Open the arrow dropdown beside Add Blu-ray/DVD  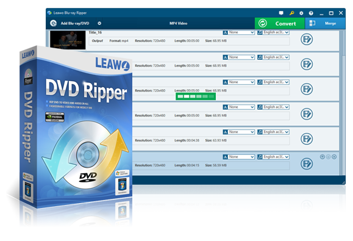99,23
